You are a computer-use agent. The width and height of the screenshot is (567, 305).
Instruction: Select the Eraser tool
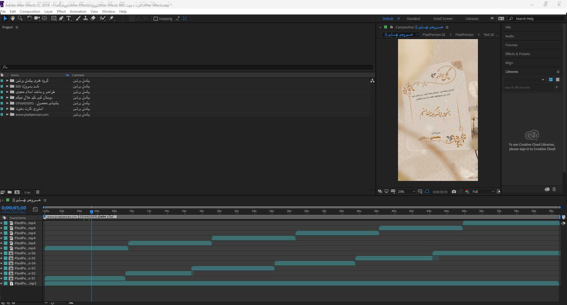tap(93, 18)
